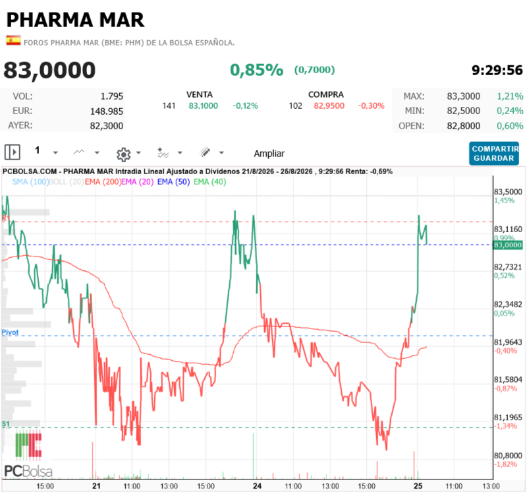
Task: Click the VOL value 1.795
Action: point(112,96)
